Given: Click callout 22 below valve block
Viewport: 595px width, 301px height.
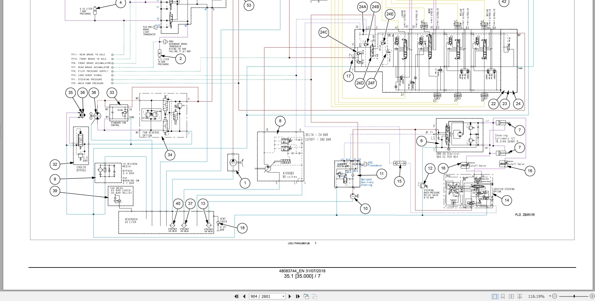Looking at the screenshot, I should click(494, 104).
